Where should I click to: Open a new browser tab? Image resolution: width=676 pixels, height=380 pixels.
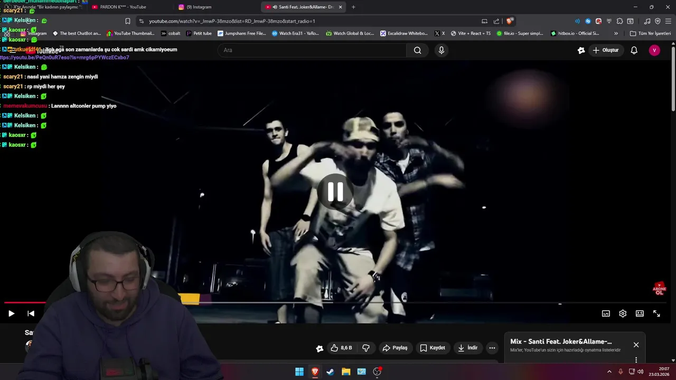353,7
